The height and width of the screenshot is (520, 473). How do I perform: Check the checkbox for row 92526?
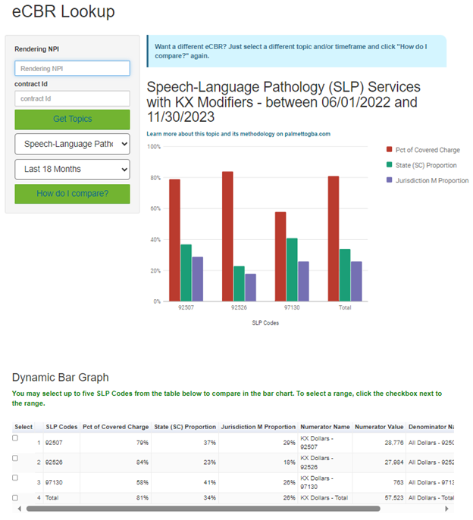point(15,458)
